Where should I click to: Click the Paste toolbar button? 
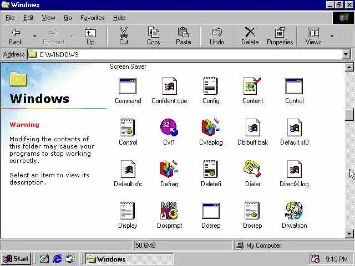point(184,35)
